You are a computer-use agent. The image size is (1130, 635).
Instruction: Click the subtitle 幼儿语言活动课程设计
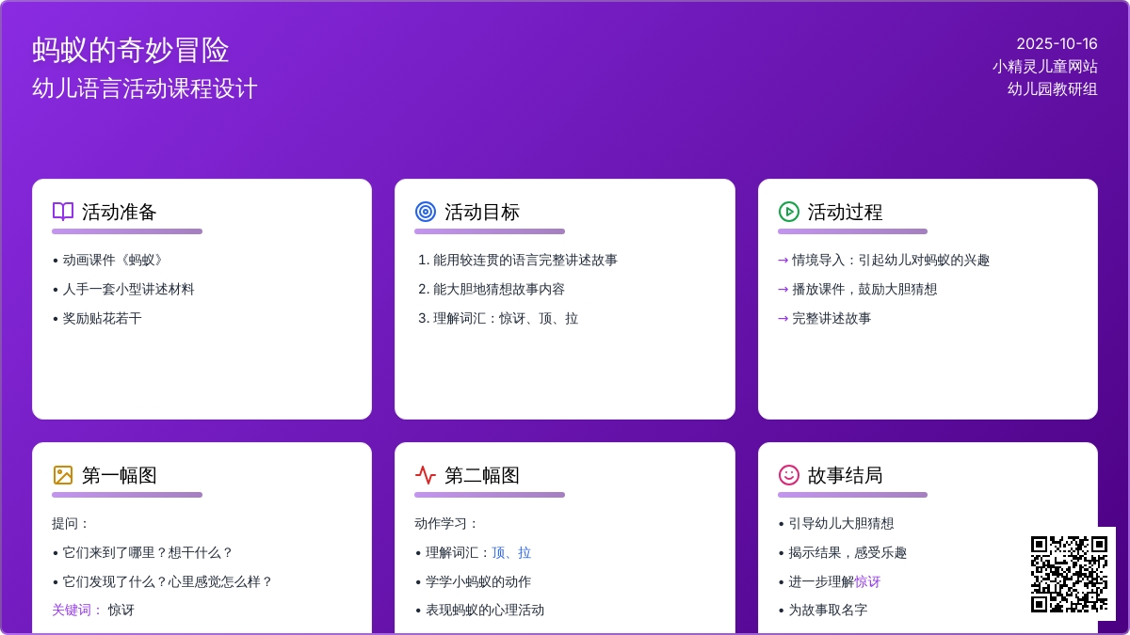145,88
